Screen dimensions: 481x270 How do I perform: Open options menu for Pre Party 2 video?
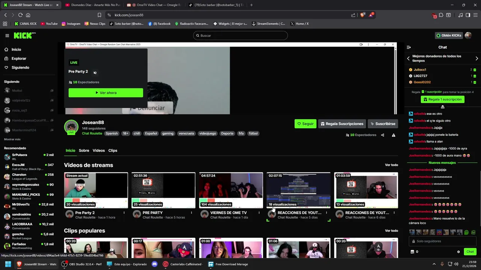[x=124, y=213]
